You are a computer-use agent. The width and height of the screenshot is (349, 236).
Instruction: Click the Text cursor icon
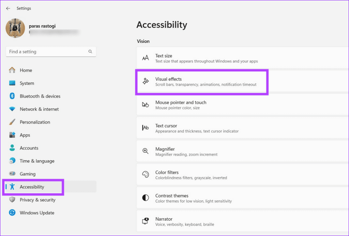[x=146, y=128]
